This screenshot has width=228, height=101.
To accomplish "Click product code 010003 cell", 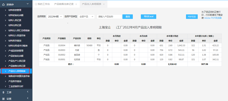I will click(x=62, y=50).
